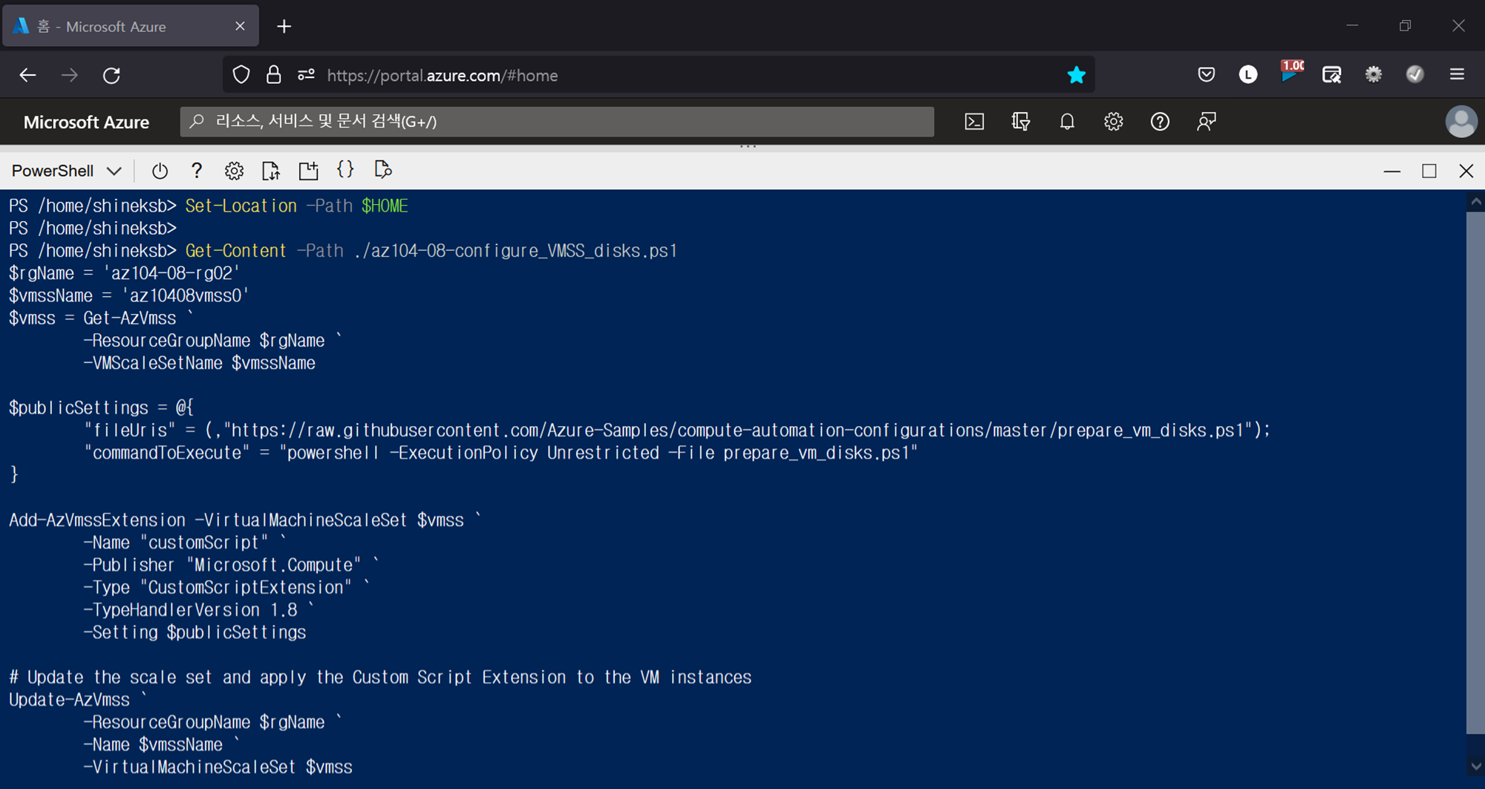The image size is (1485, 789).
Task: Open Pocket save icon
Action: [1207, 75]
